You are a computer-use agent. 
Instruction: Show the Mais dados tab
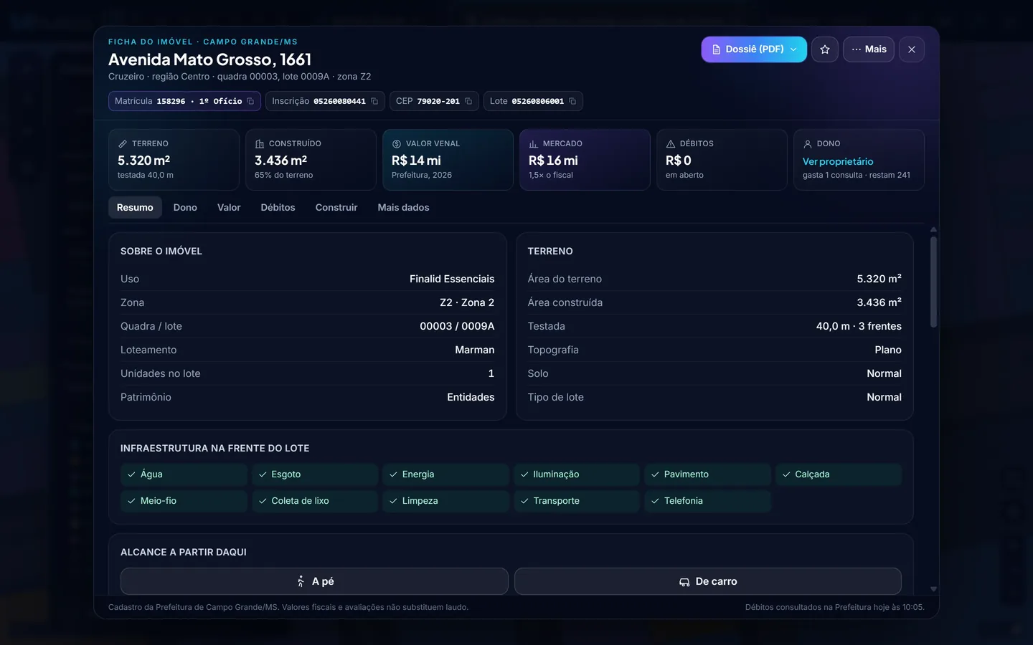(404, 207)
